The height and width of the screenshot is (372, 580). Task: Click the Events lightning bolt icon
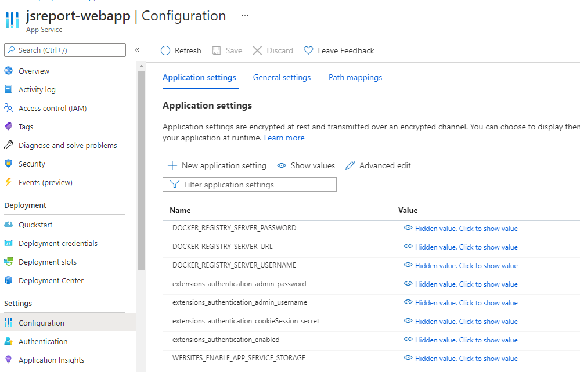(9, 182)
